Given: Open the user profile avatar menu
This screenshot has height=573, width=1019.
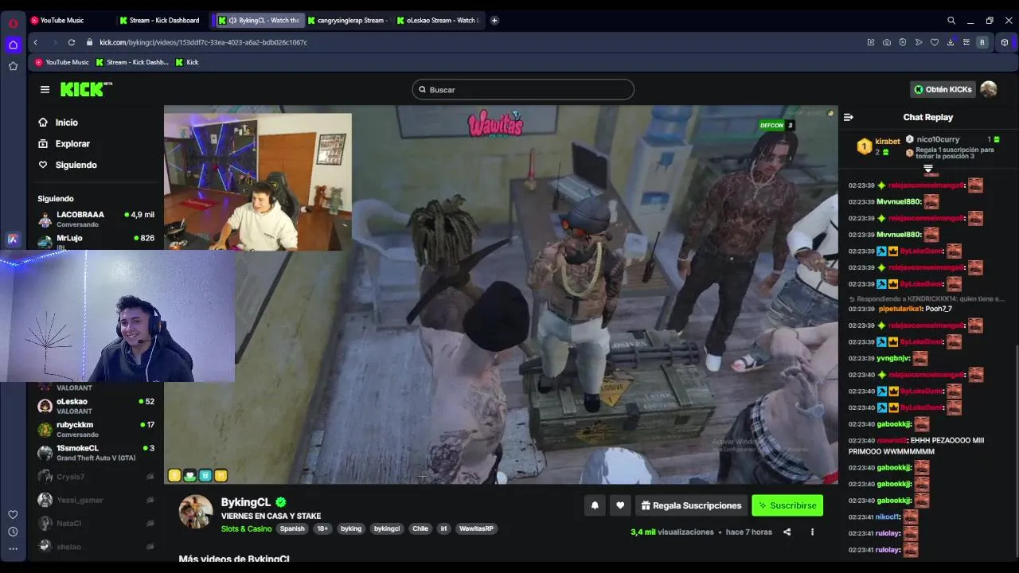Looking at the screenshot, I should [989, 89].
